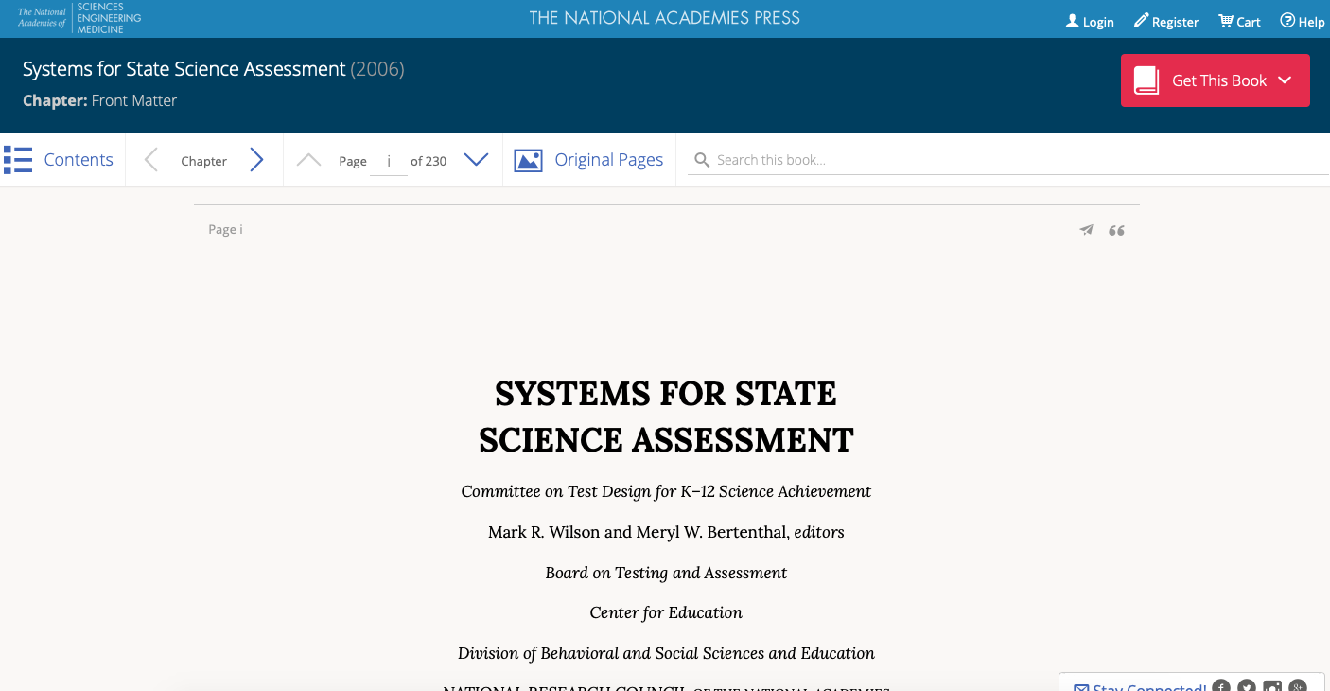Viewport: 1330px width, 691px height.
Task: Click 'Center for Education' text
Action: (666, 612)
